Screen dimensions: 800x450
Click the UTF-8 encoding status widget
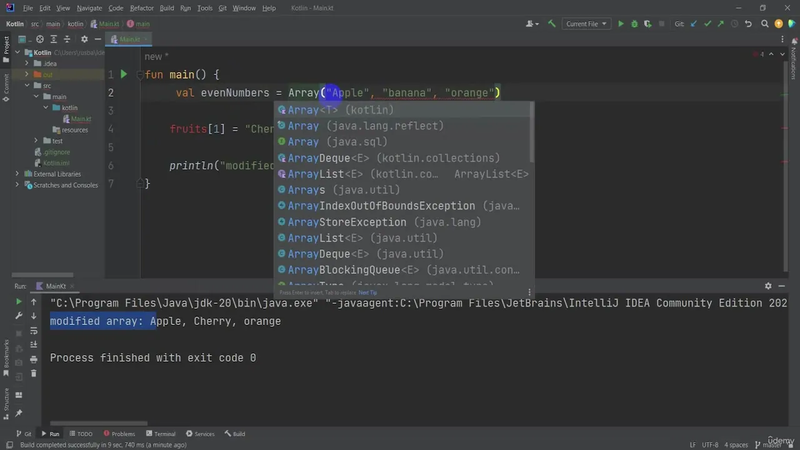click(x=710, y=445)
